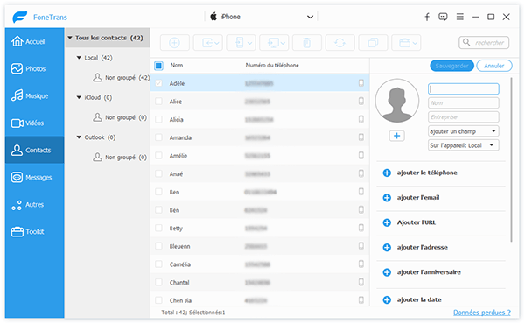
Task: Click the FoneTrans logo
Action: 20,17
